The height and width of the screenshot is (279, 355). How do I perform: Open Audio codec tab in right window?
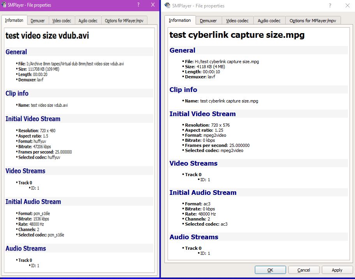(x=269, y=21)
